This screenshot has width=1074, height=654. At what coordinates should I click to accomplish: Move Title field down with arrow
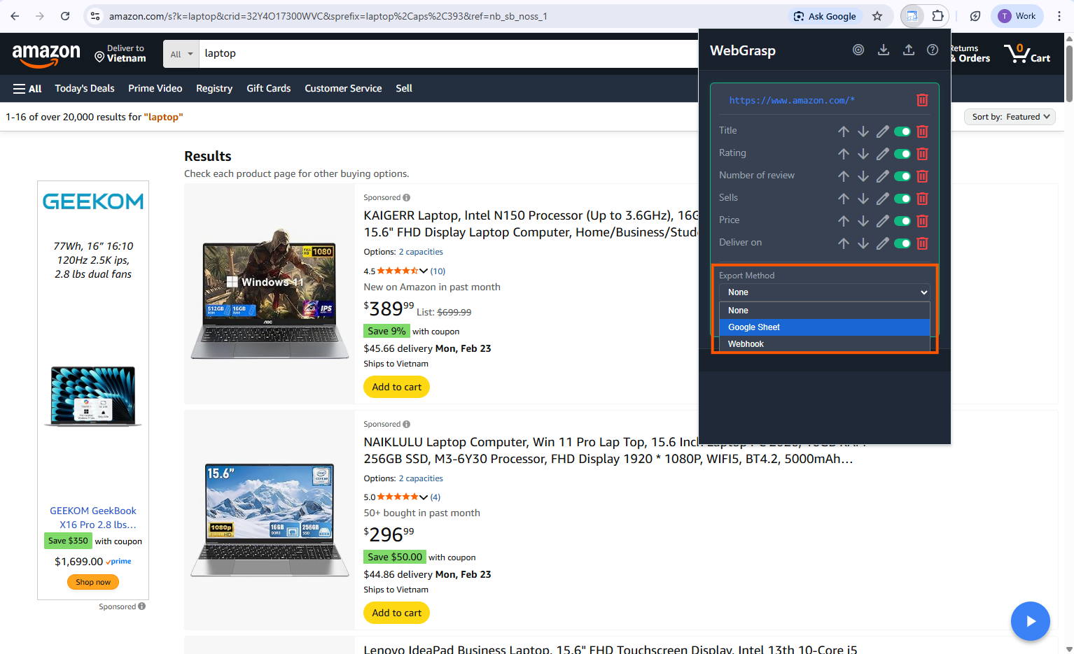pyautogui.click(x=863, y=131)
